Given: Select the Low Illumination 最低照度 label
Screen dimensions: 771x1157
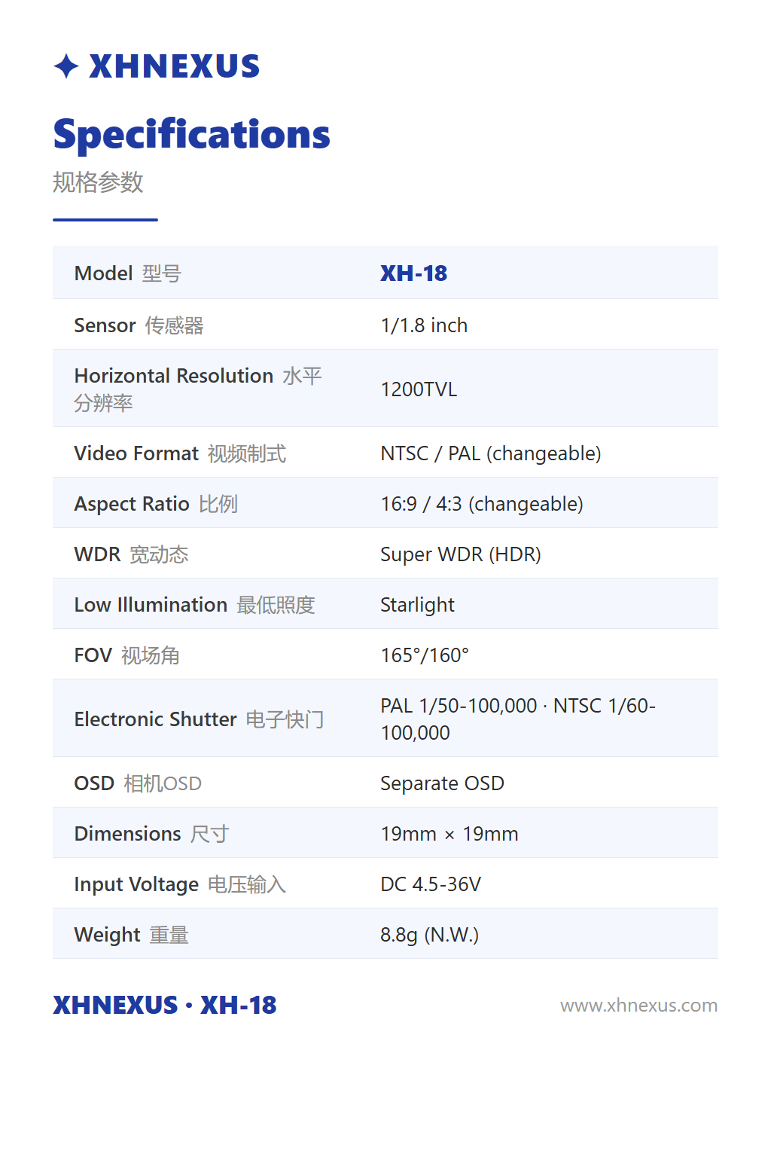Looking at the screenshot, I should [194, 605].
